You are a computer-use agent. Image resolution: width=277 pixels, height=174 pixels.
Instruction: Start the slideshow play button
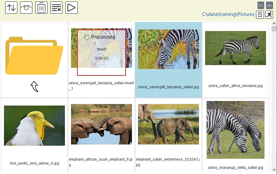coord(72,8)
